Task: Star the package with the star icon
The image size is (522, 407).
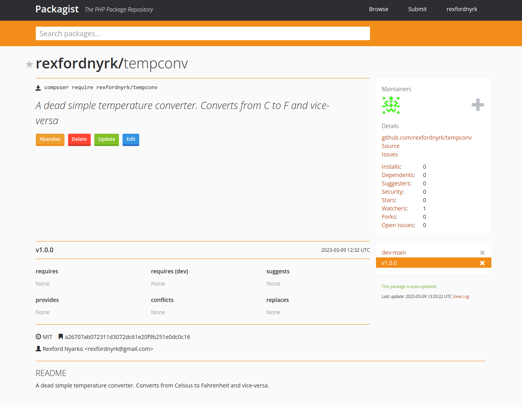Action: (29, 64)
